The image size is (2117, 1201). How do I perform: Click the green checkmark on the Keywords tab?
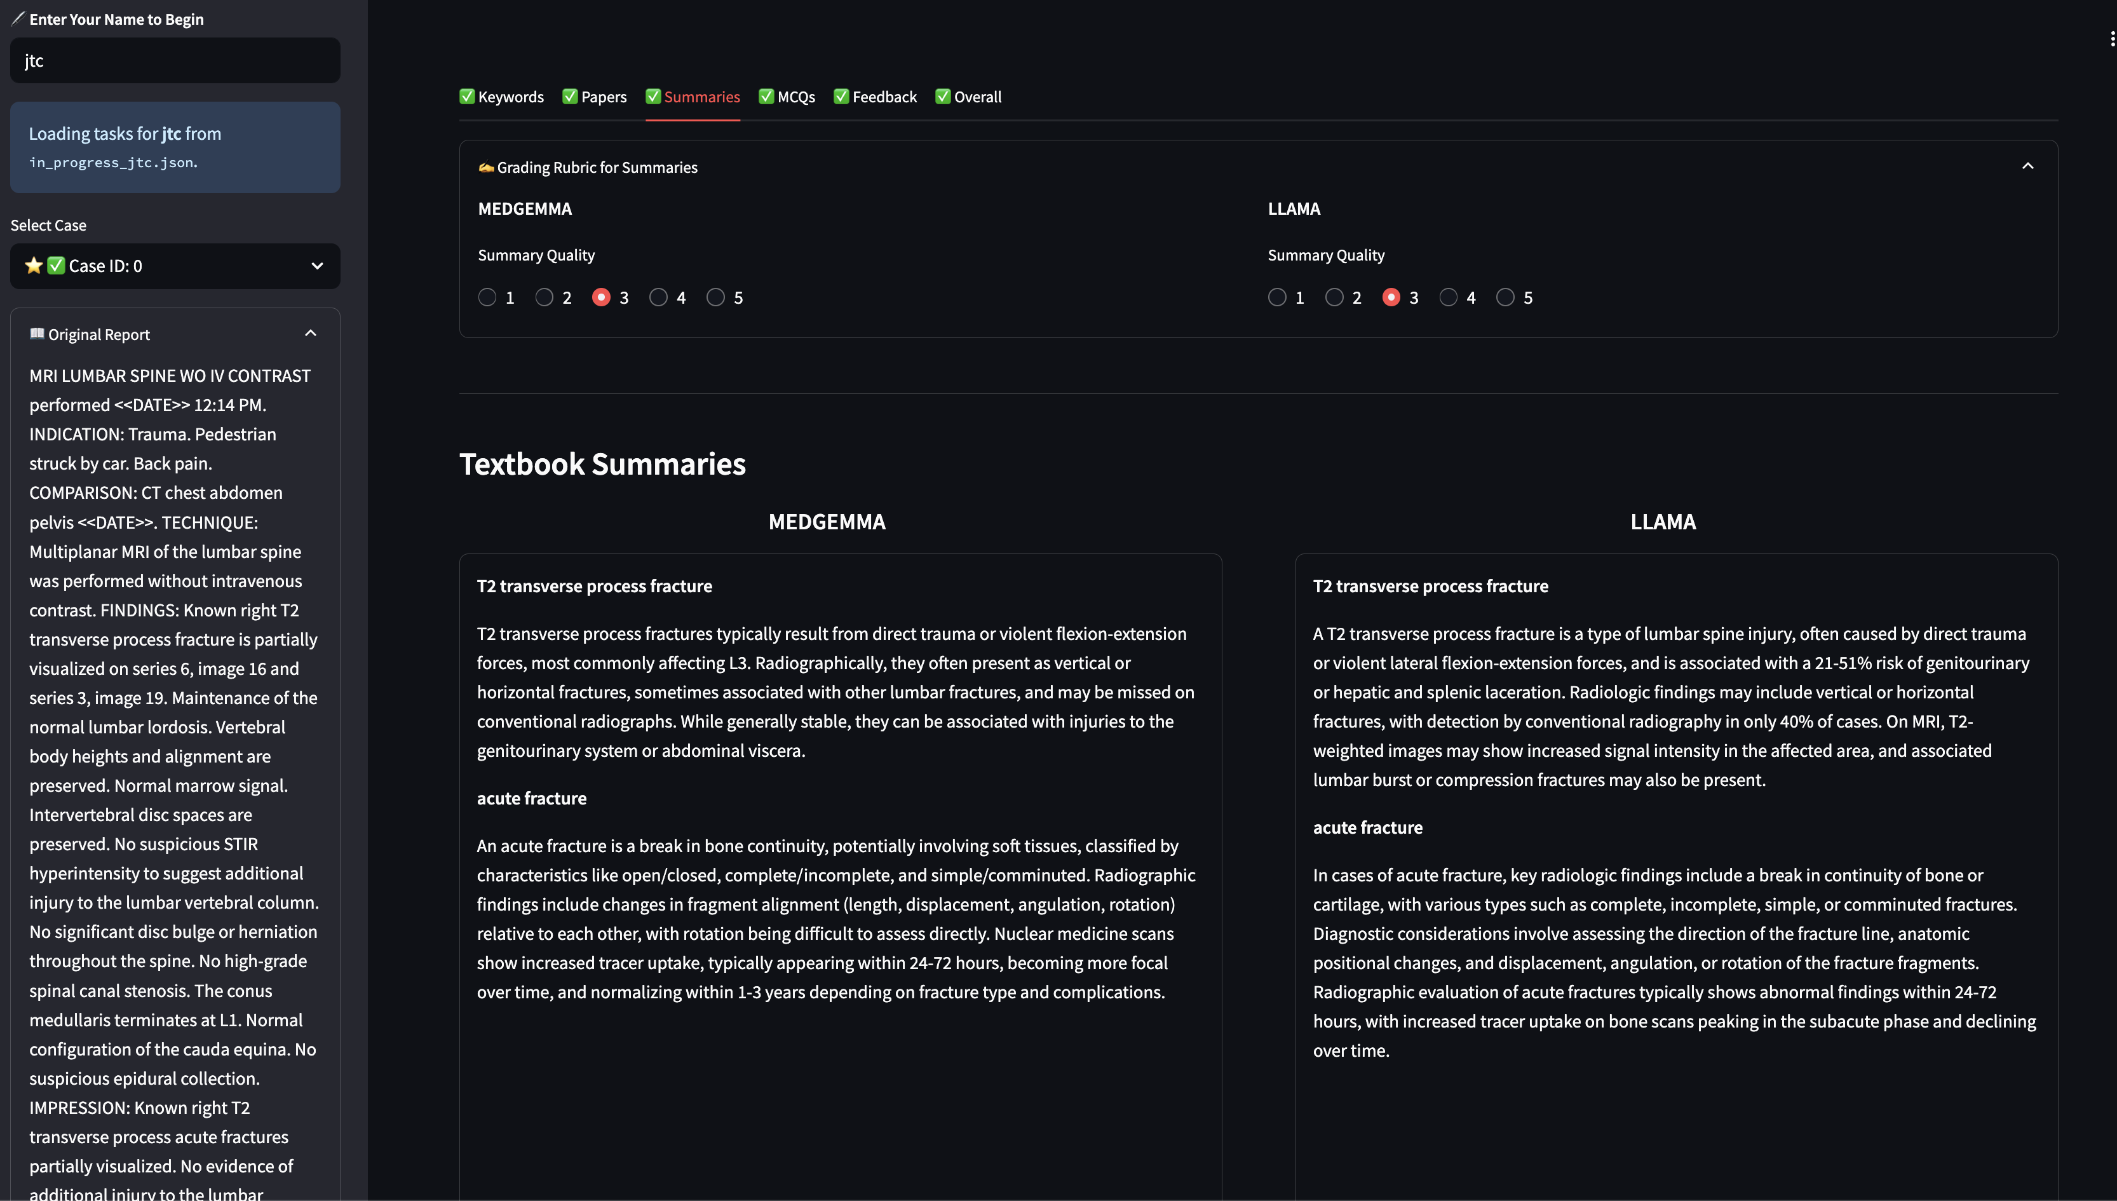pyautogui.click(x=468, y=97)
